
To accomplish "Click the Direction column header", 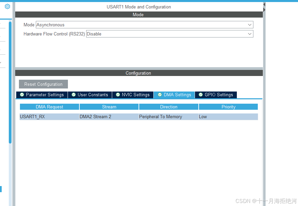I will (169, 107).
